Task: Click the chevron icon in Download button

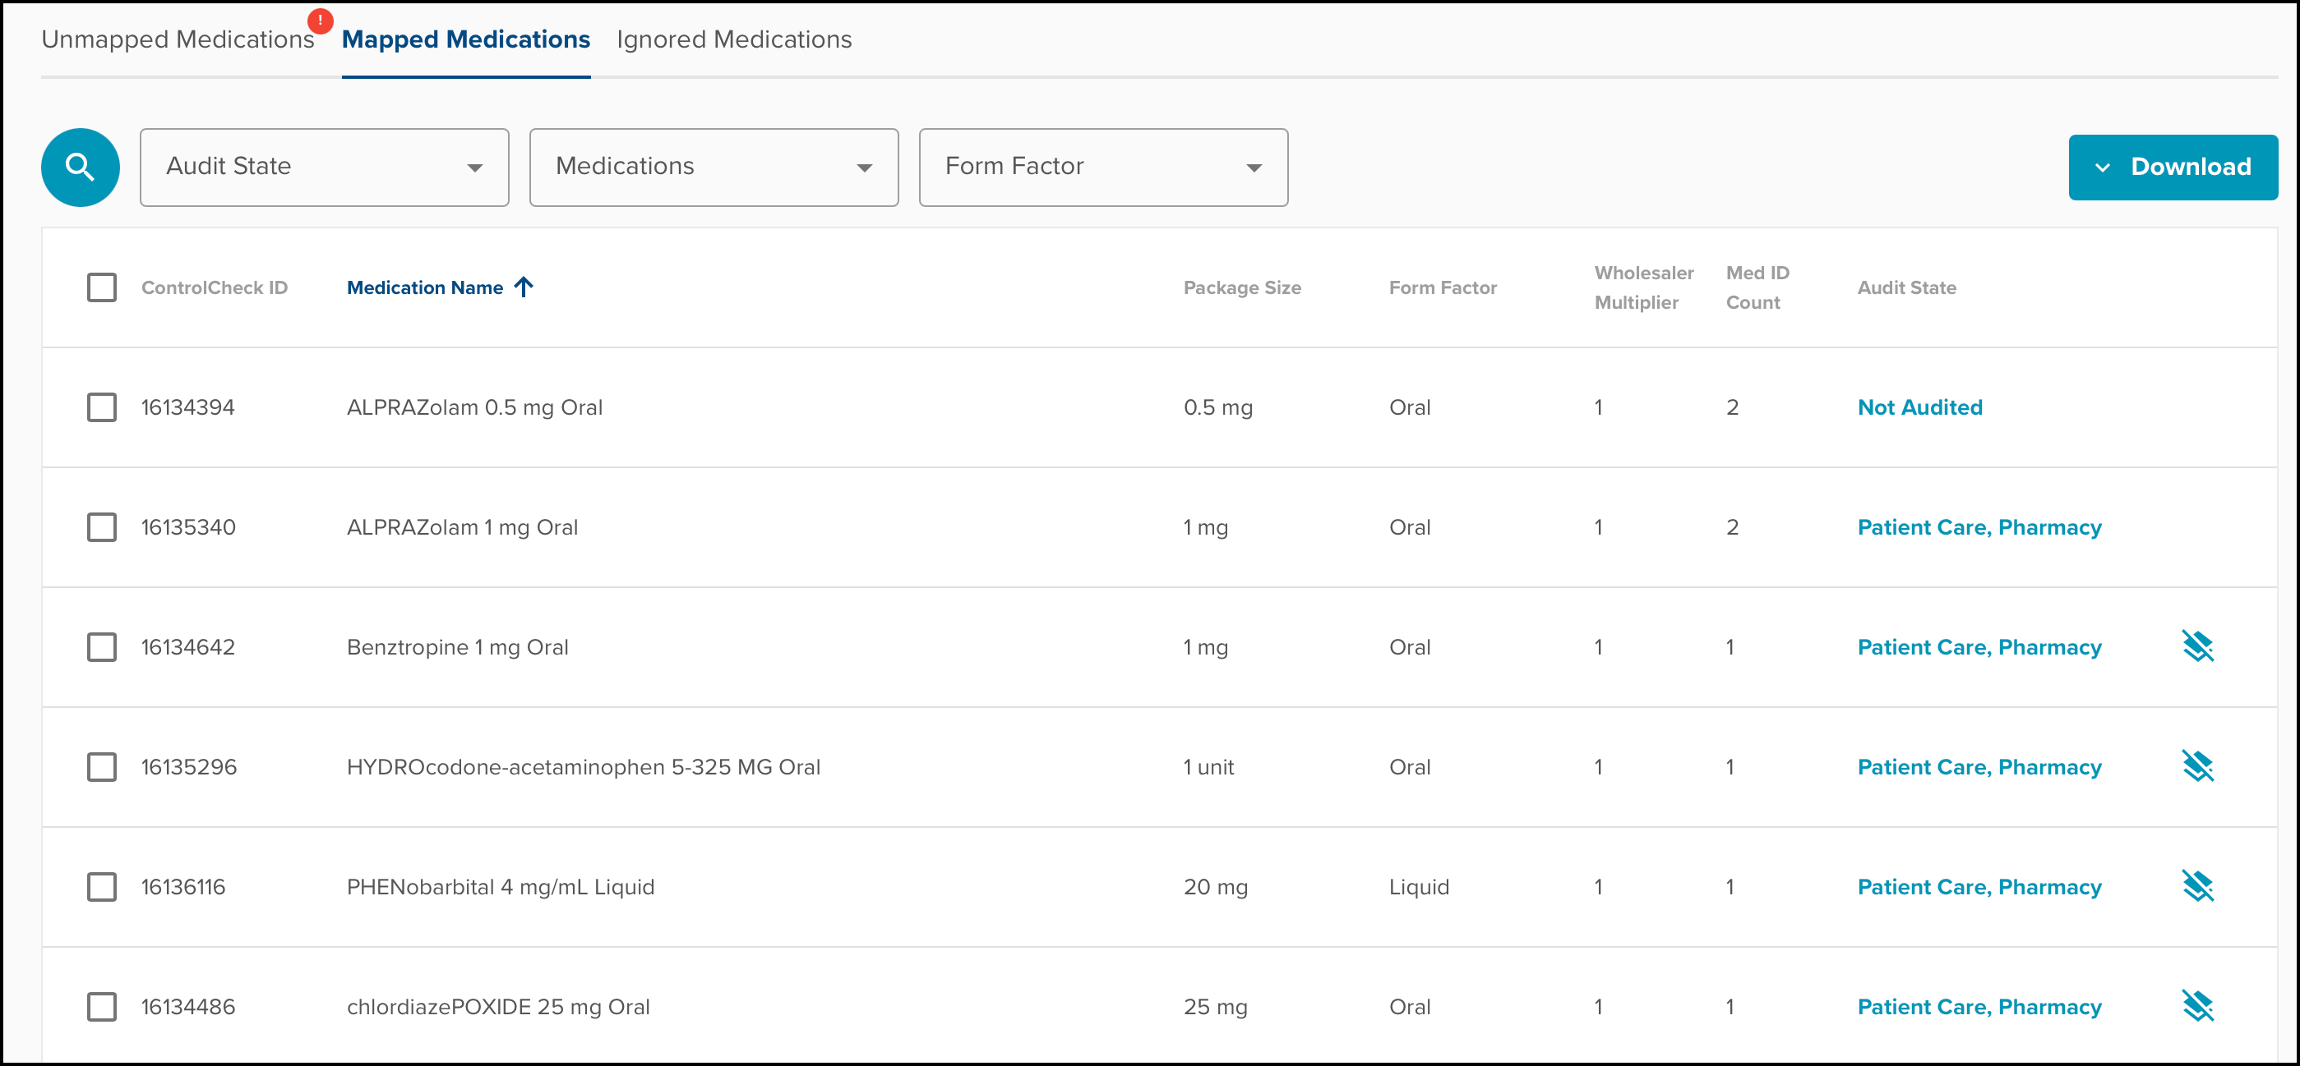Action: 2102,167
